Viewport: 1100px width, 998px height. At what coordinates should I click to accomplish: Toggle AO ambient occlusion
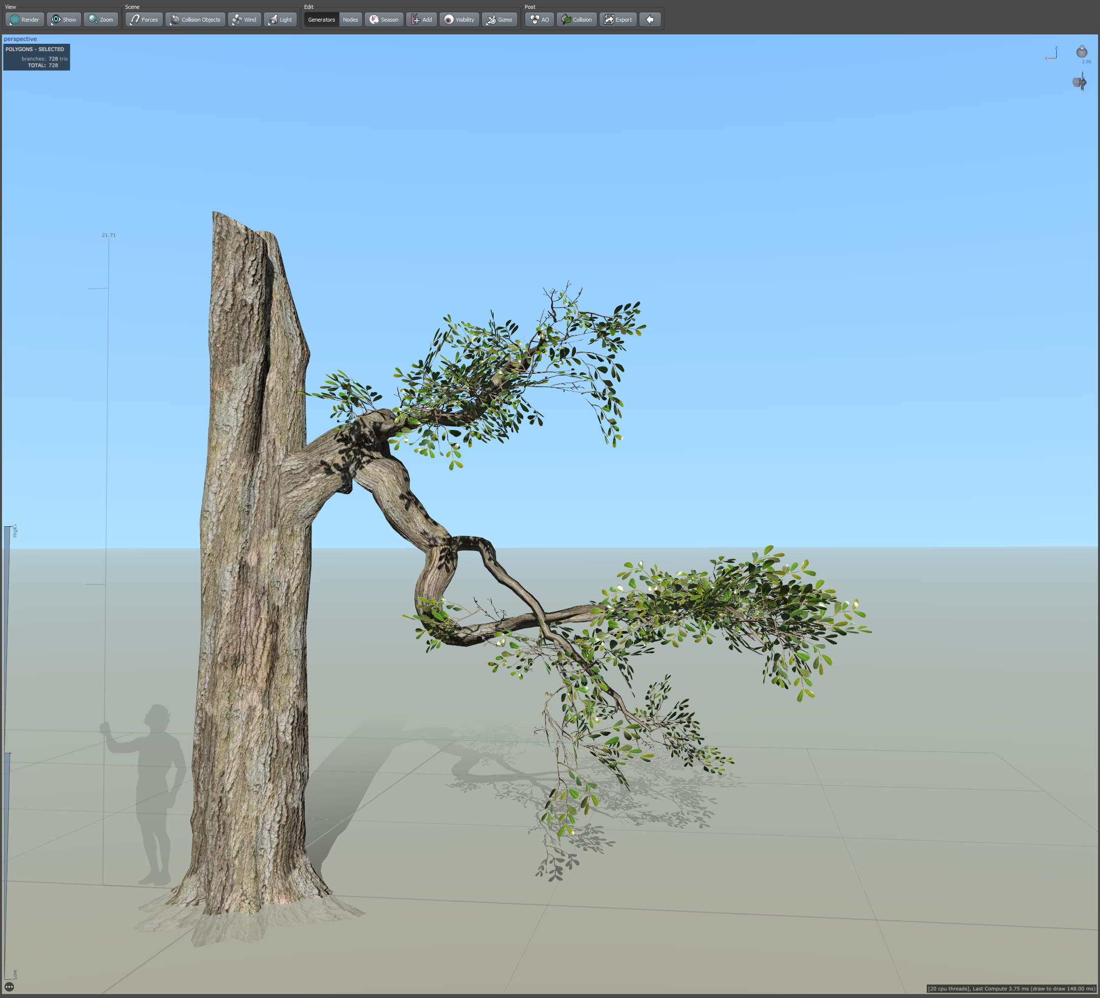pyautogui.click(x=539, y=20)
